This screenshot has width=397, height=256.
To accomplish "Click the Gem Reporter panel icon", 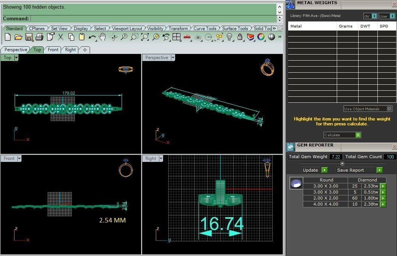I will pos(290,147).
